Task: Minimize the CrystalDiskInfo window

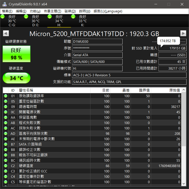Action: pos(156,4)
